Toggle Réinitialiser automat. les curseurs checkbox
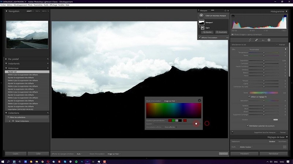293x164 pixels. coord(248,126)
